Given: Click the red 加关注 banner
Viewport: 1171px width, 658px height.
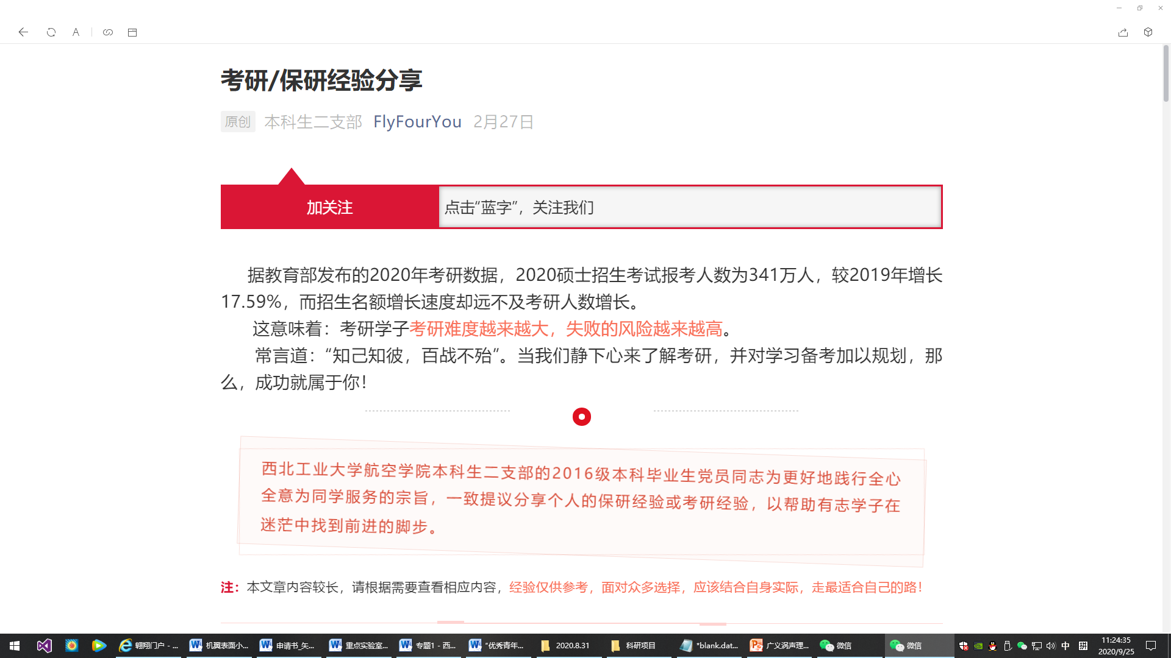Looking at the screenshot, I should [x=329, y=208].
